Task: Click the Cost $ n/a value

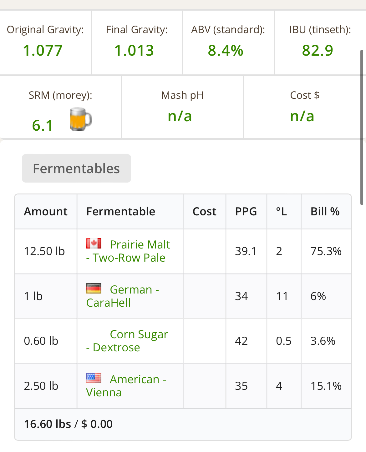Action: pyautogui.click(x=302, y=116)
